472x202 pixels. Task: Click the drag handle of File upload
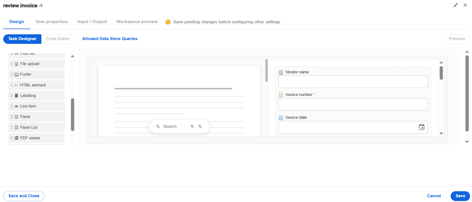(12, 64)
